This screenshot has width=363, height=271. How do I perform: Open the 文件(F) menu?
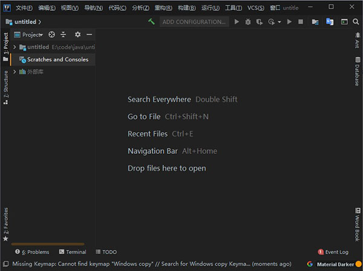point(24,7)
